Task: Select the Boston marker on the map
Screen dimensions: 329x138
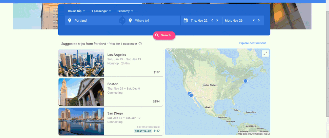Action: [245, 81]
